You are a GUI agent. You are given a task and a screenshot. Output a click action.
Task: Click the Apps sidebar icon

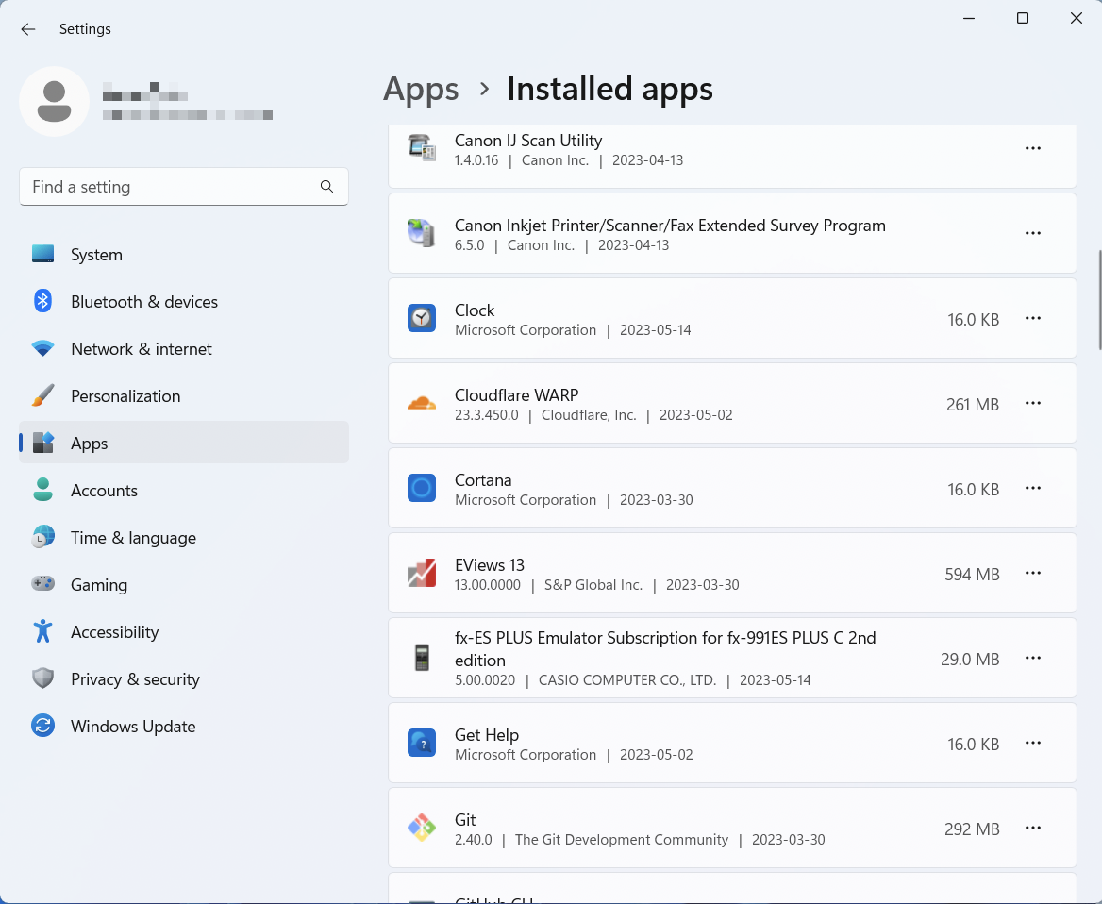42,443
